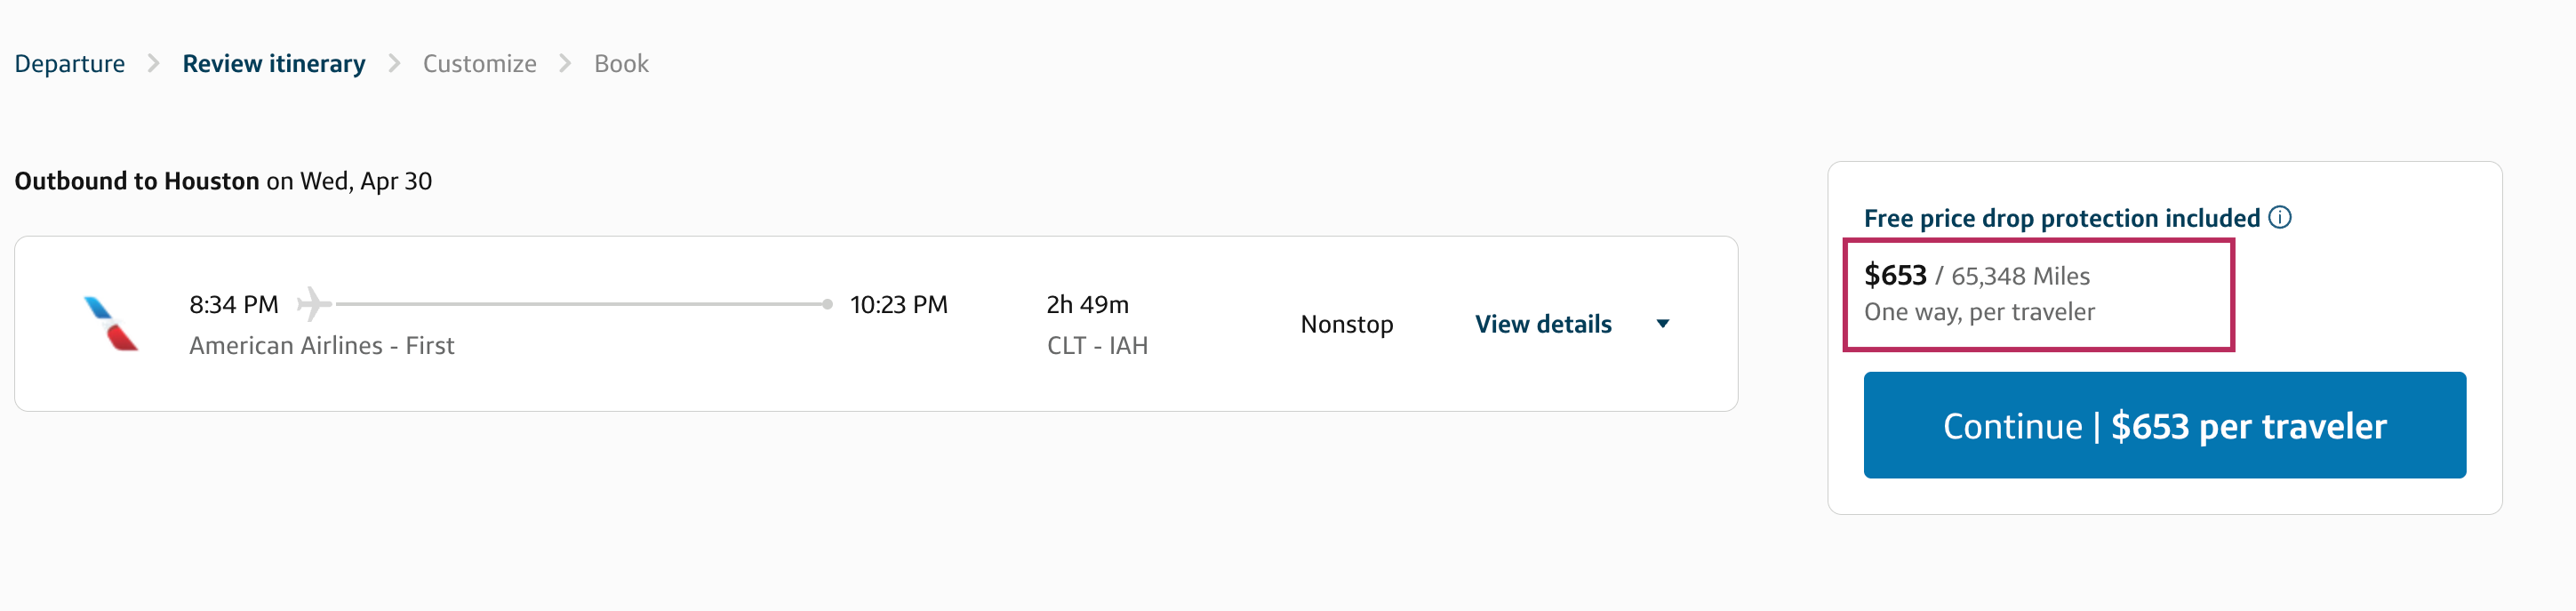Click Free price drop protection included text

[2061, 218]
